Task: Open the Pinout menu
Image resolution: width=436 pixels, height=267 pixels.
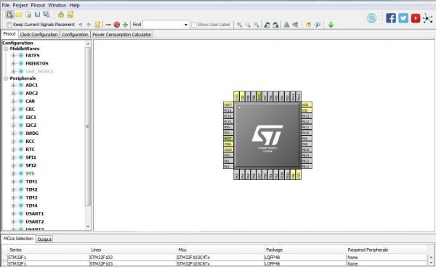Action: [x=38, y=5]
